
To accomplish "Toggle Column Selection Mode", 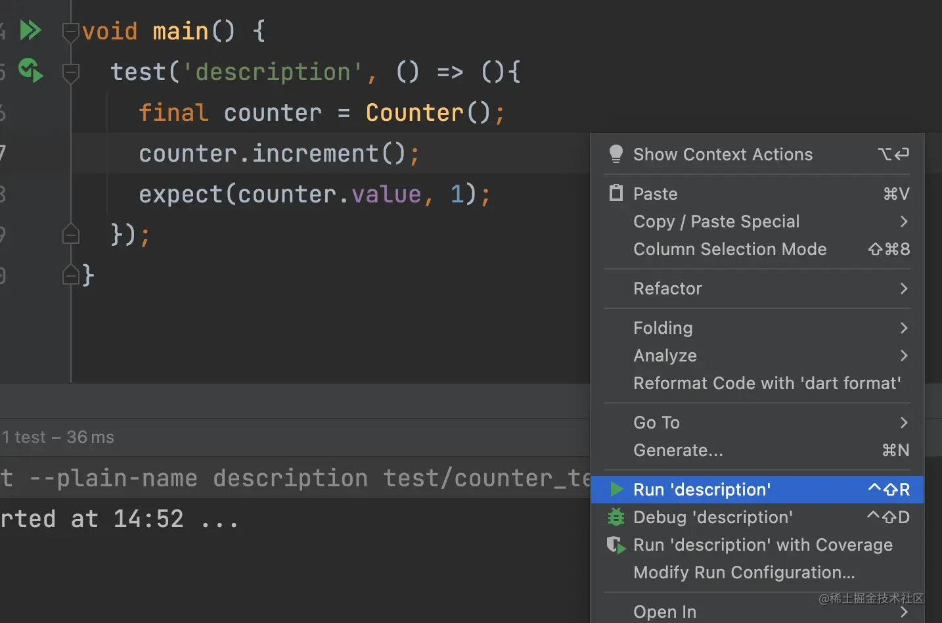I will click(x=730, y=249).
